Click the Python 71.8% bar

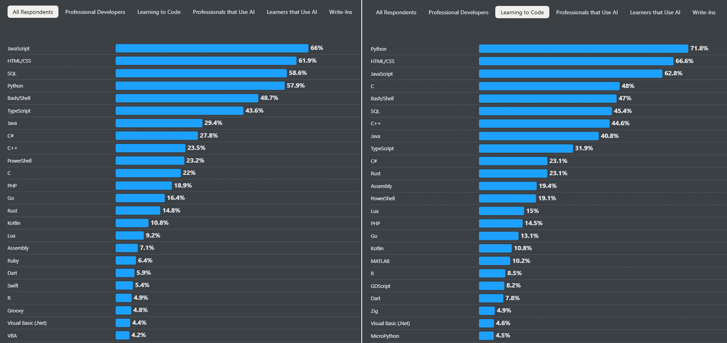[x=583, y=49]
